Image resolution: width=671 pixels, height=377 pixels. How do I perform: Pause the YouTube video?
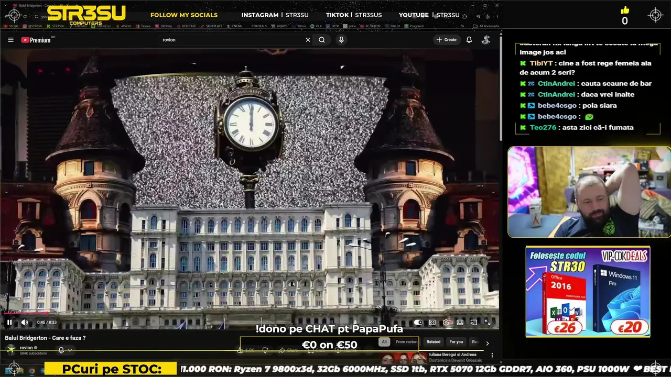click(x=9, y=323)
